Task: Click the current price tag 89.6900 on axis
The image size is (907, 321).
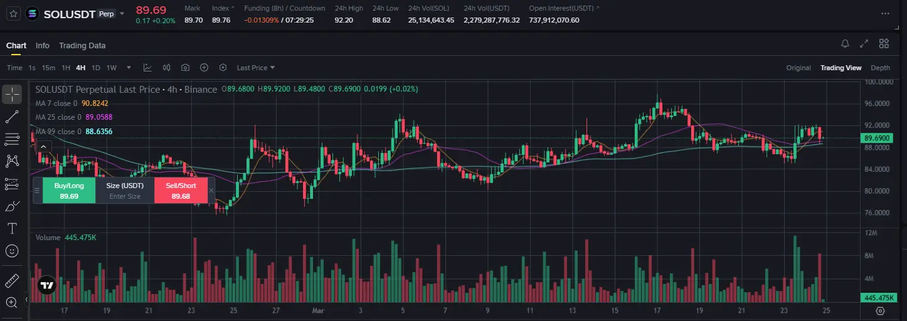Action: (x=876, y=138)
